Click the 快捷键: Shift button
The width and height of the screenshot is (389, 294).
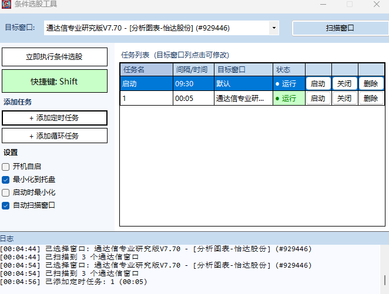(55, 81)
